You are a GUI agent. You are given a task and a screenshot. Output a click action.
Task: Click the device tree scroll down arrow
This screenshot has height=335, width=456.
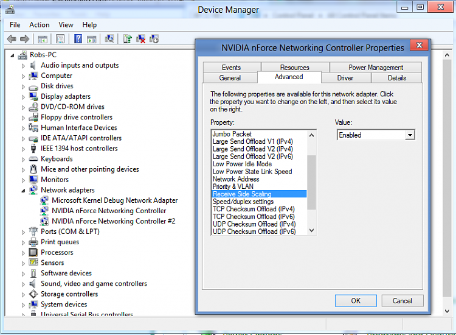(x=447, y=311)
